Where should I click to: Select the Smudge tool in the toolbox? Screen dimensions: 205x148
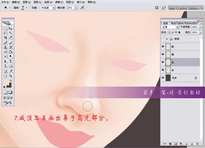tap(5, 56)
